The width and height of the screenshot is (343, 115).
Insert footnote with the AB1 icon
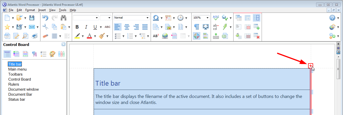pyautogui.click(x=156, y=36)
